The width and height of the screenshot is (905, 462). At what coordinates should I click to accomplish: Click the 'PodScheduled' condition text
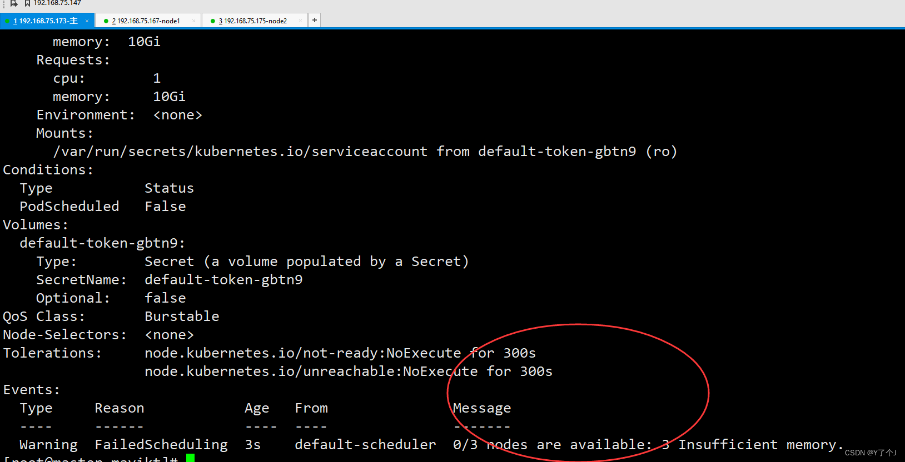coord(69,207)
